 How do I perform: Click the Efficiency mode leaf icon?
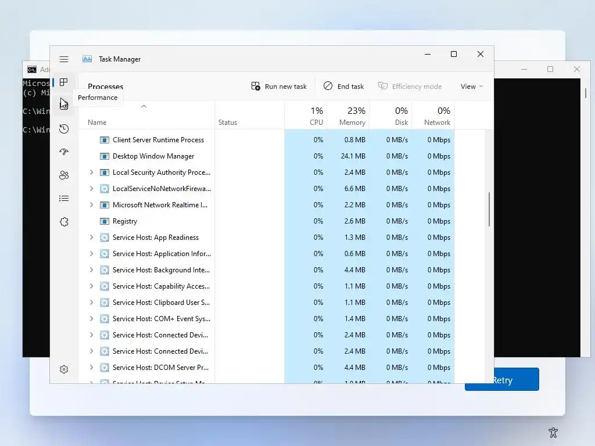tap(383, 86)
